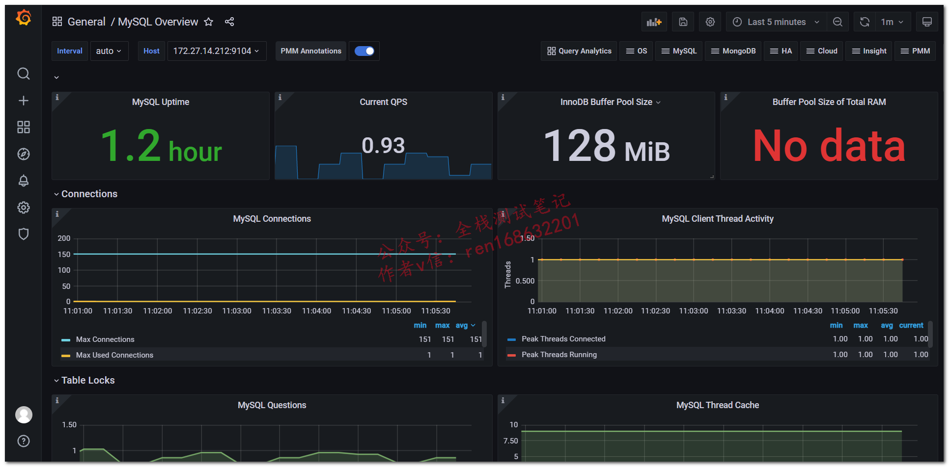Open the dashboard search magnifier icon
949x467 pixels.
24,74
